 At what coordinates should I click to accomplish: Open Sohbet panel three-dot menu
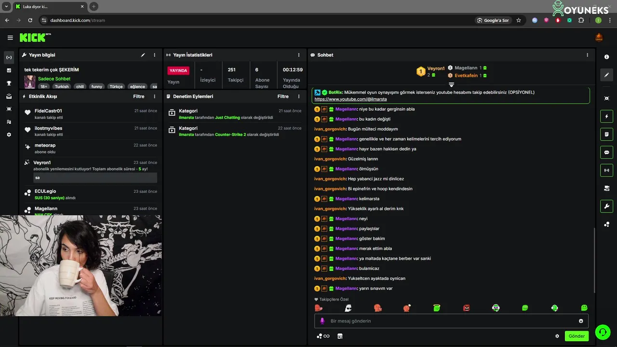[587, 55]
